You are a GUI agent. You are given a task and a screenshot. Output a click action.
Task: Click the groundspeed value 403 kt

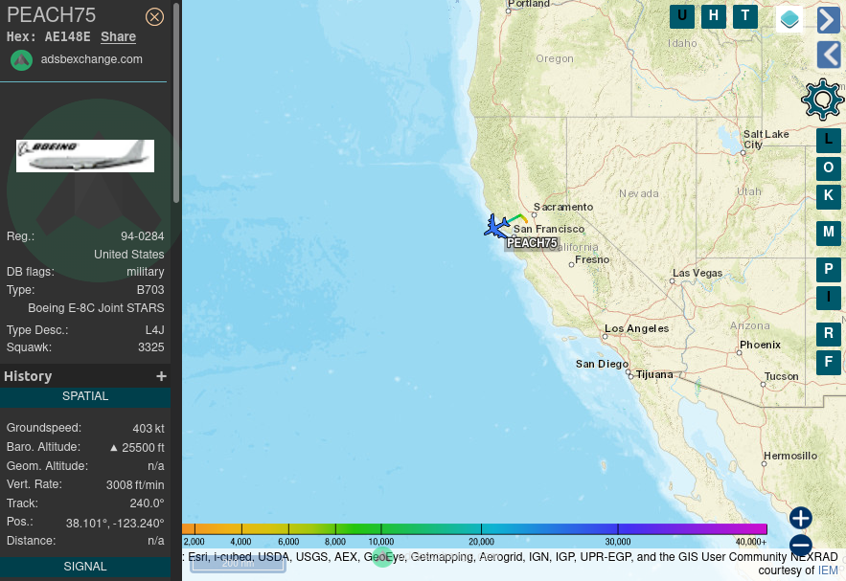[149, 429]
